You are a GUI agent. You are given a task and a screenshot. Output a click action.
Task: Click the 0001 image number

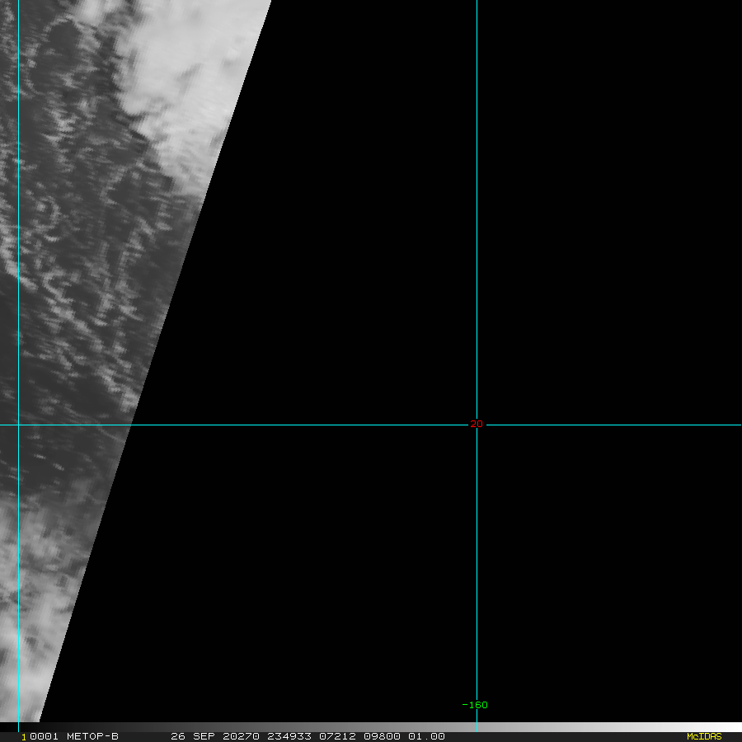point(44,736)
